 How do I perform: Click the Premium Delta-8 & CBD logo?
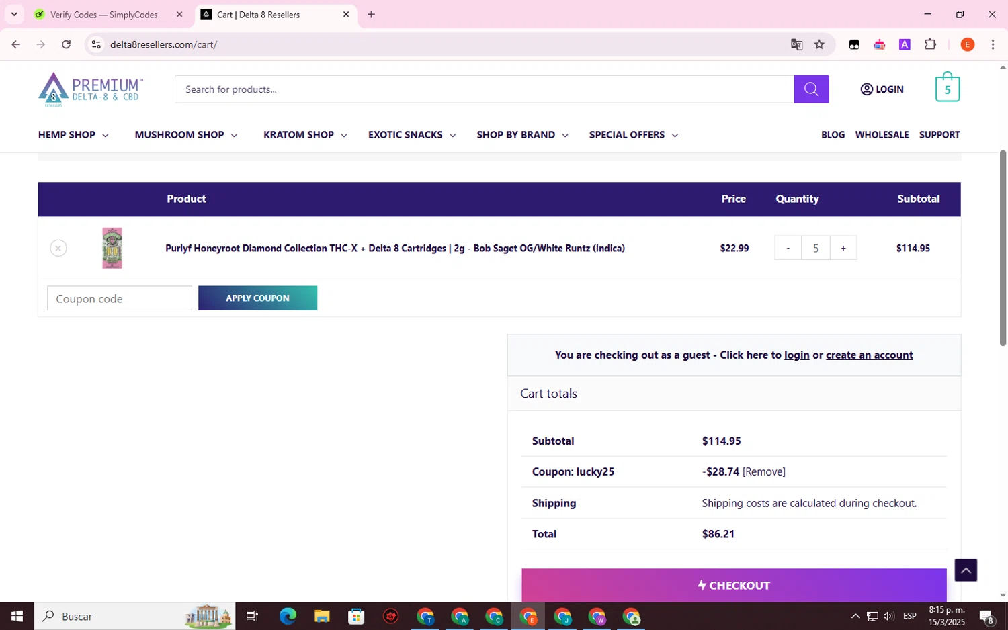91,89
